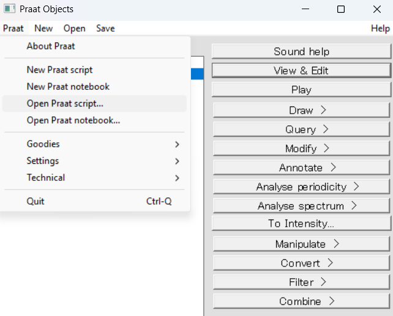Choose Open Praat notebook... entry
Screen dimensions: 393x316
[94, 120]
